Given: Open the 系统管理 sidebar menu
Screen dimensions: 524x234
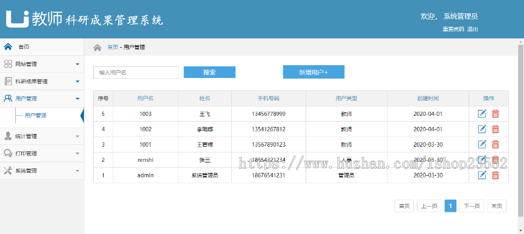Looking at the screenshot, I should [42, 171].
